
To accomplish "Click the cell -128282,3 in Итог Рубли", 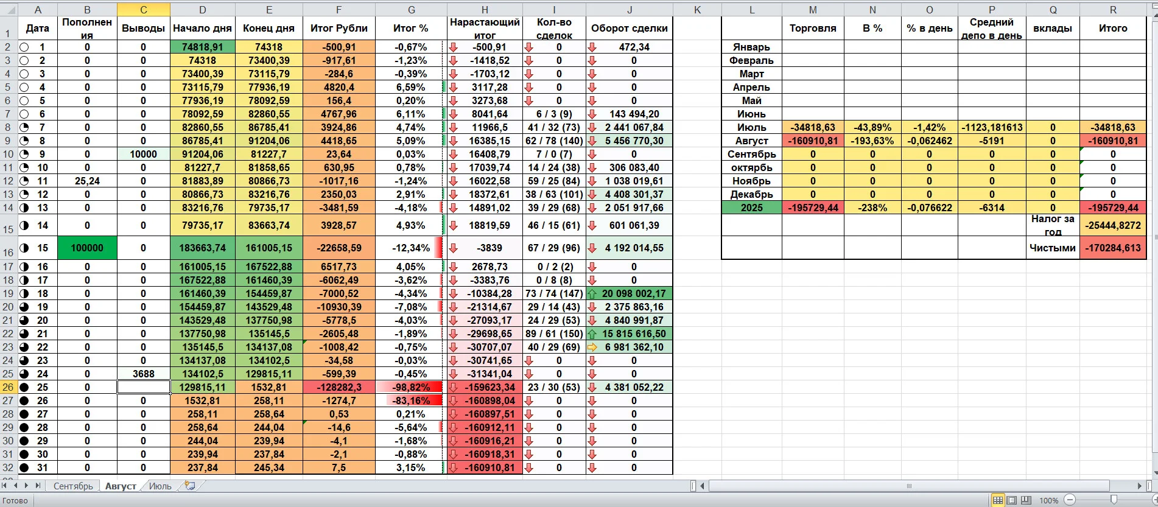I will coord(339,387).
